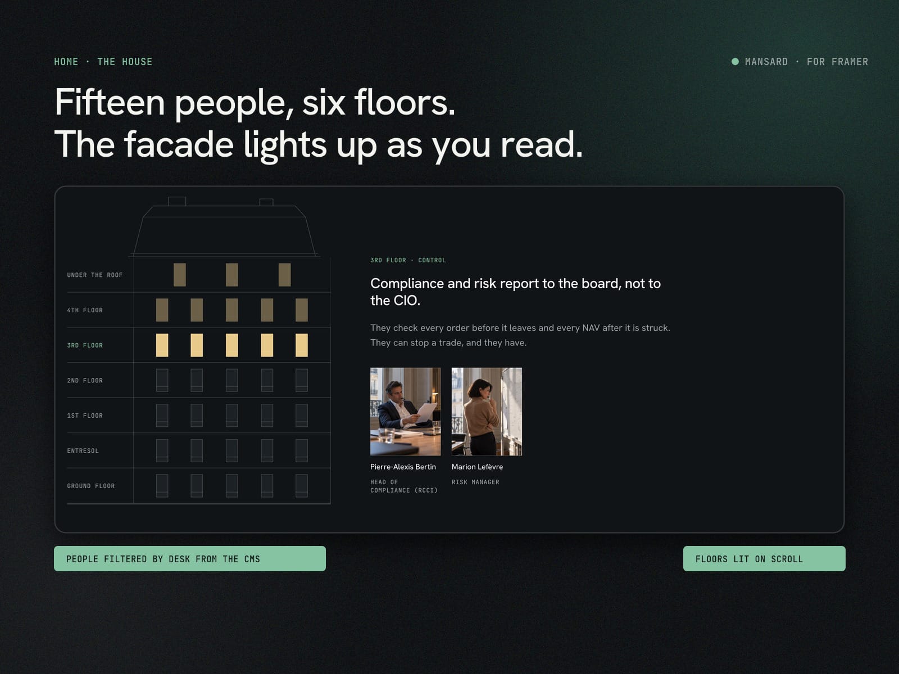The image size is (899, 674).
Task: Select the 1ST FLOOR row label
Action: (85, 416)
